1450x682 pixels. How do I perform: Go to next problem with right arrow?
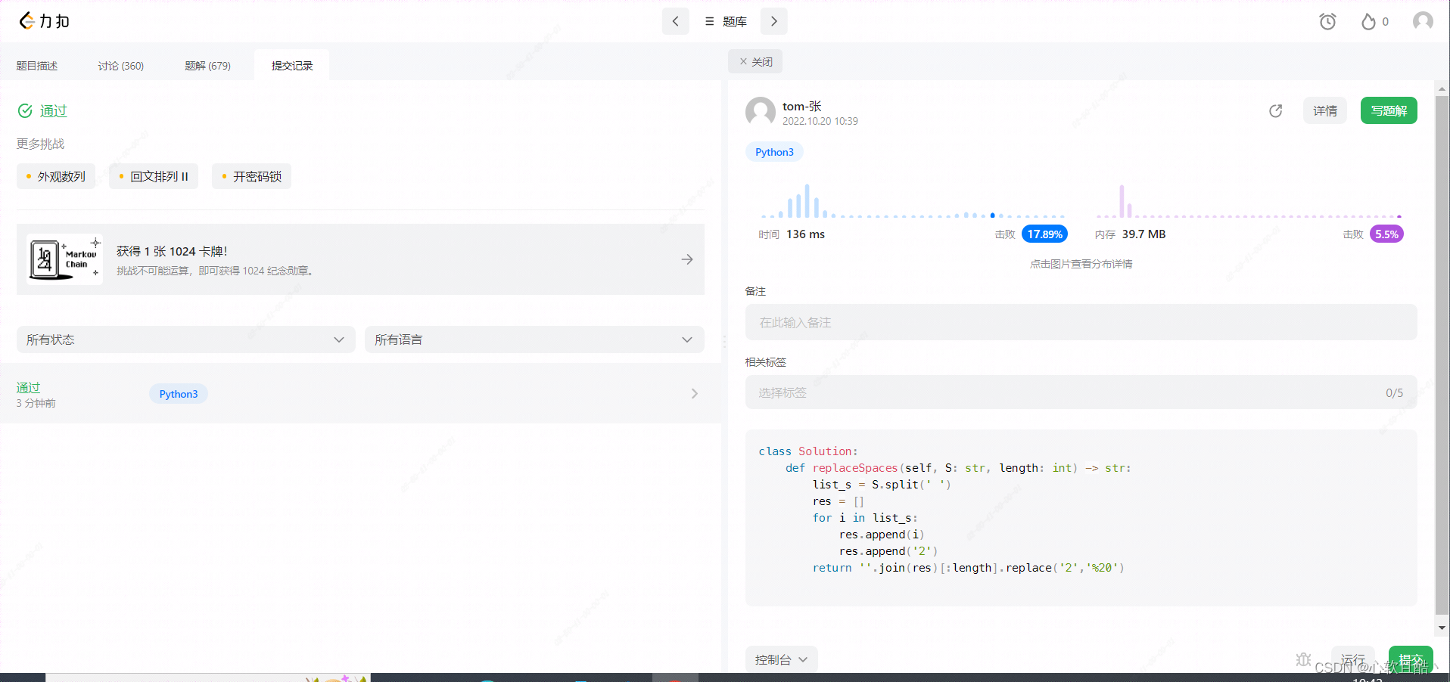coord(773,21)
